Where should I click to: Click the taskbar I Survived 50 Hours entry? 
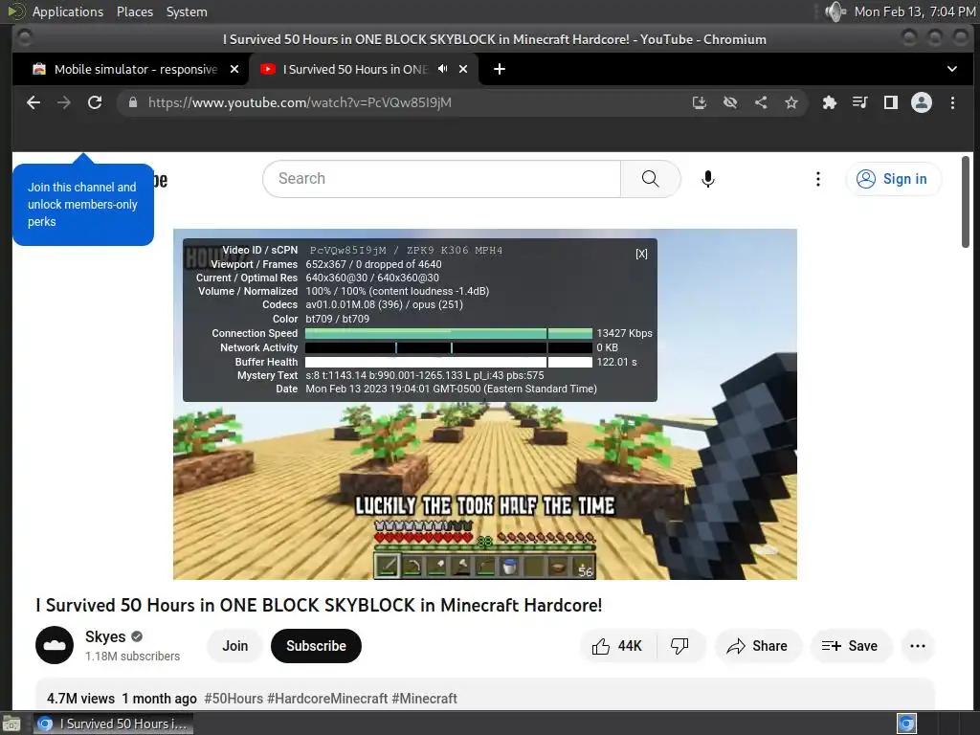113,724
